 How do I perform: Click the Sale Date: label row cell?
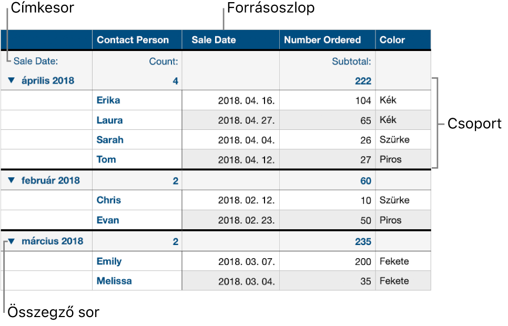(46, 61)
